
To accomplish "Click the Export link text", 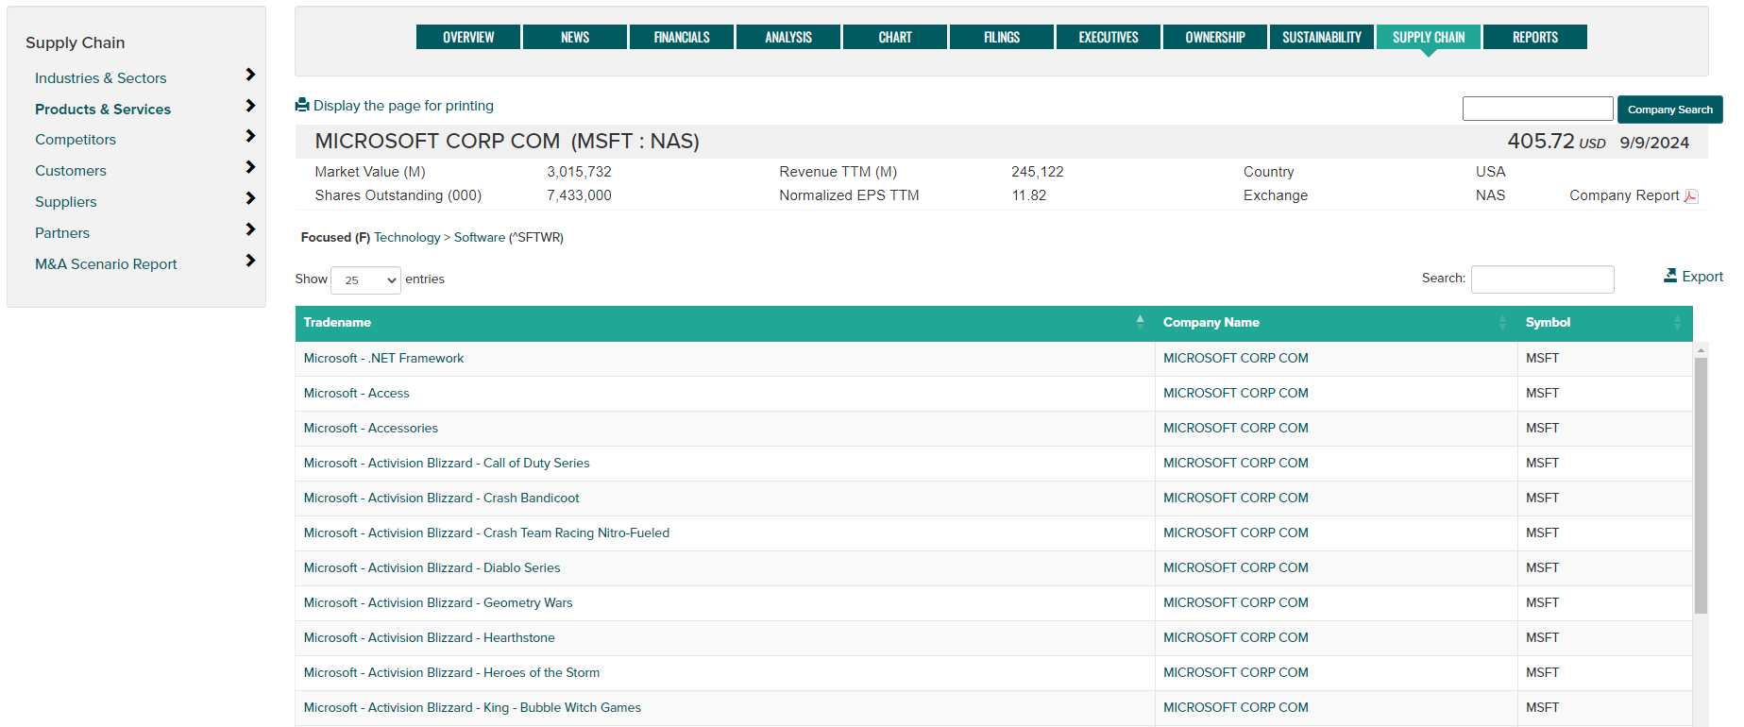I will [1702, 277].
